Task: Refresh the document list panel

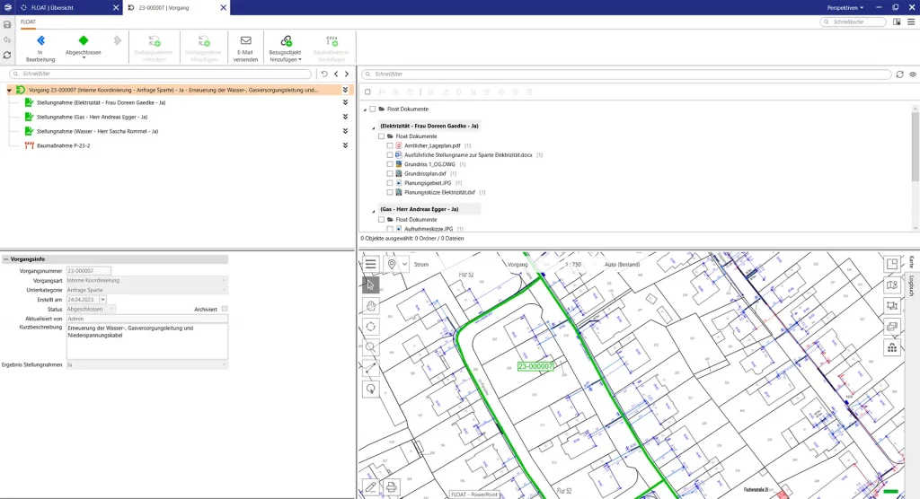Action: coord(899,74)
